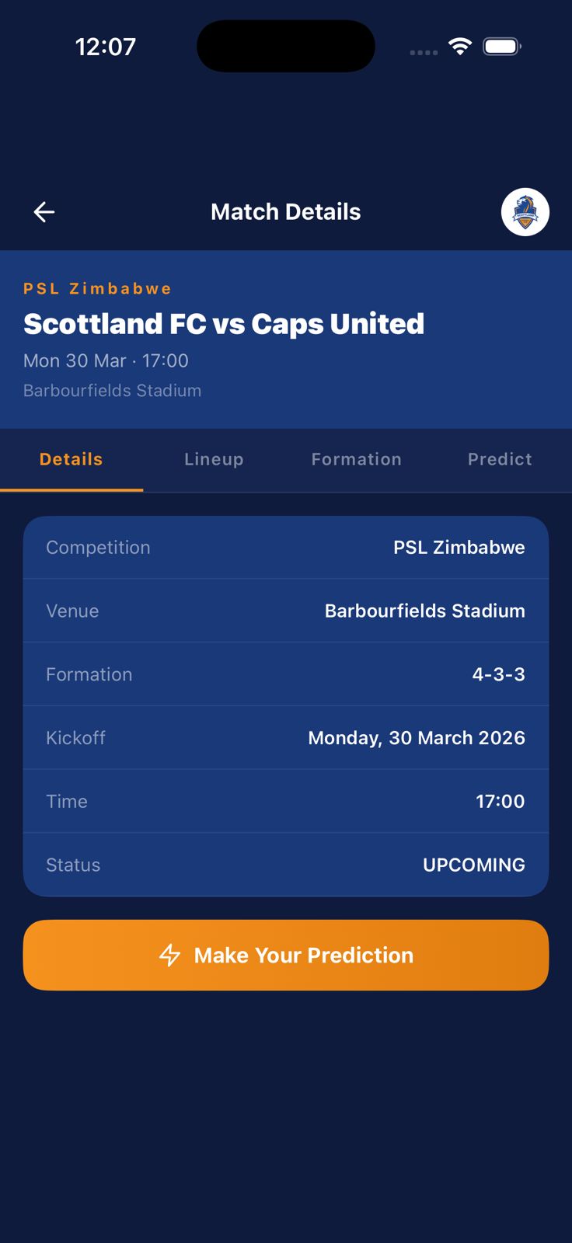Tap the Status UPCOMING row
This screenshot has width=572, height=1243.
point(286,865)
